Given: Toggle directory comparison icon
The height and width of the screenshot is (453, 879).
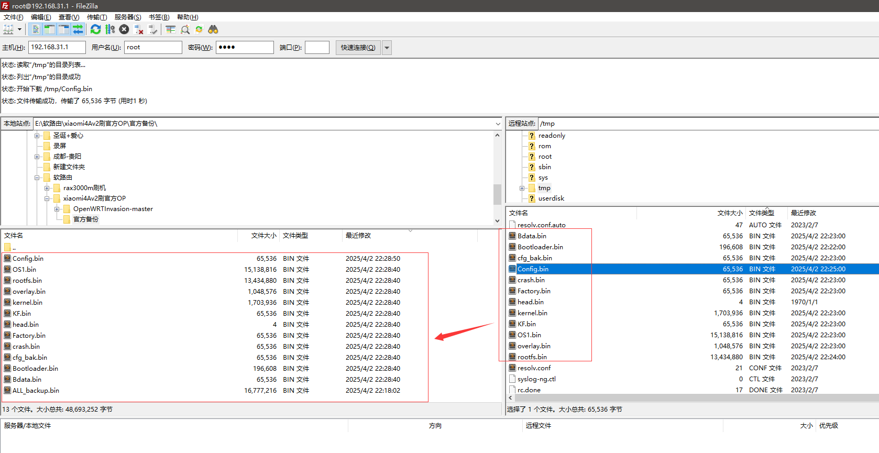Looking at the screenshot, I should 185,30.
